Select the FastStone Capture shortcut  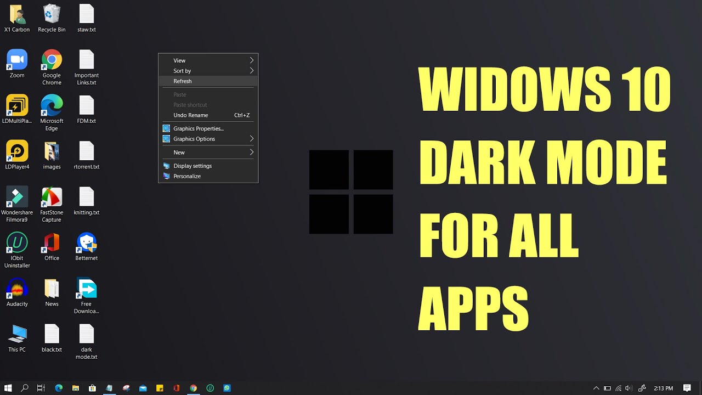[x=52, y=204]
